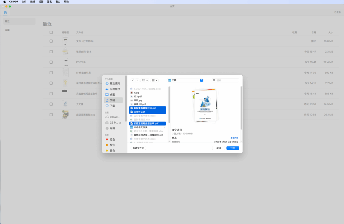Check box for 租赁合同-副本 row
Screen dimensions: 344x224
click(51, 52)
